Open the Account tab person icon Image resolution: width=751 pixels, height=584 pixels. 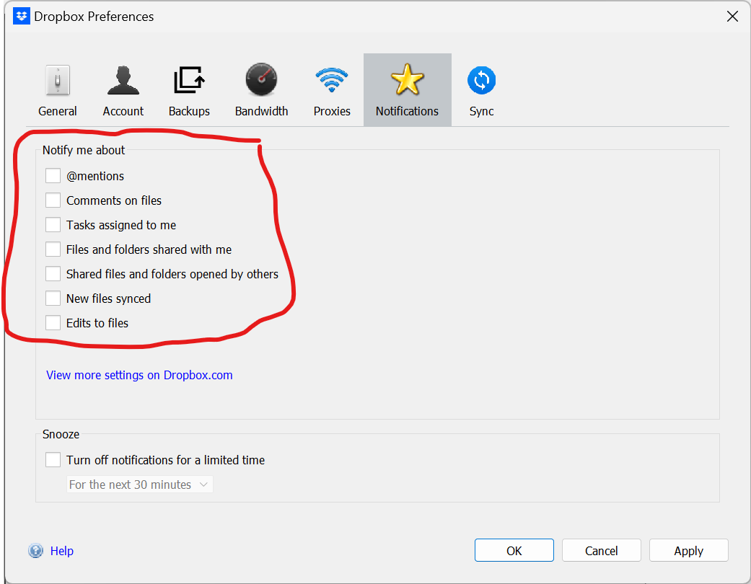click(123, 80)
